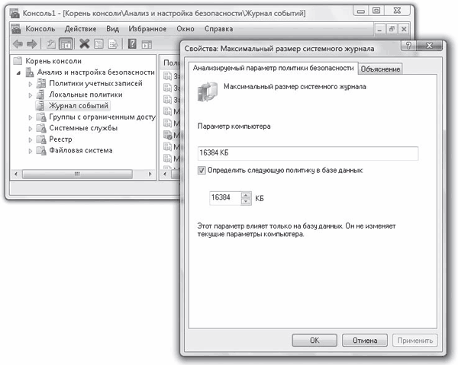Toggle the Show/Hide Console Tree toolbar icon
Viewport: 458px width, 365px height.
tap(66, 44)
